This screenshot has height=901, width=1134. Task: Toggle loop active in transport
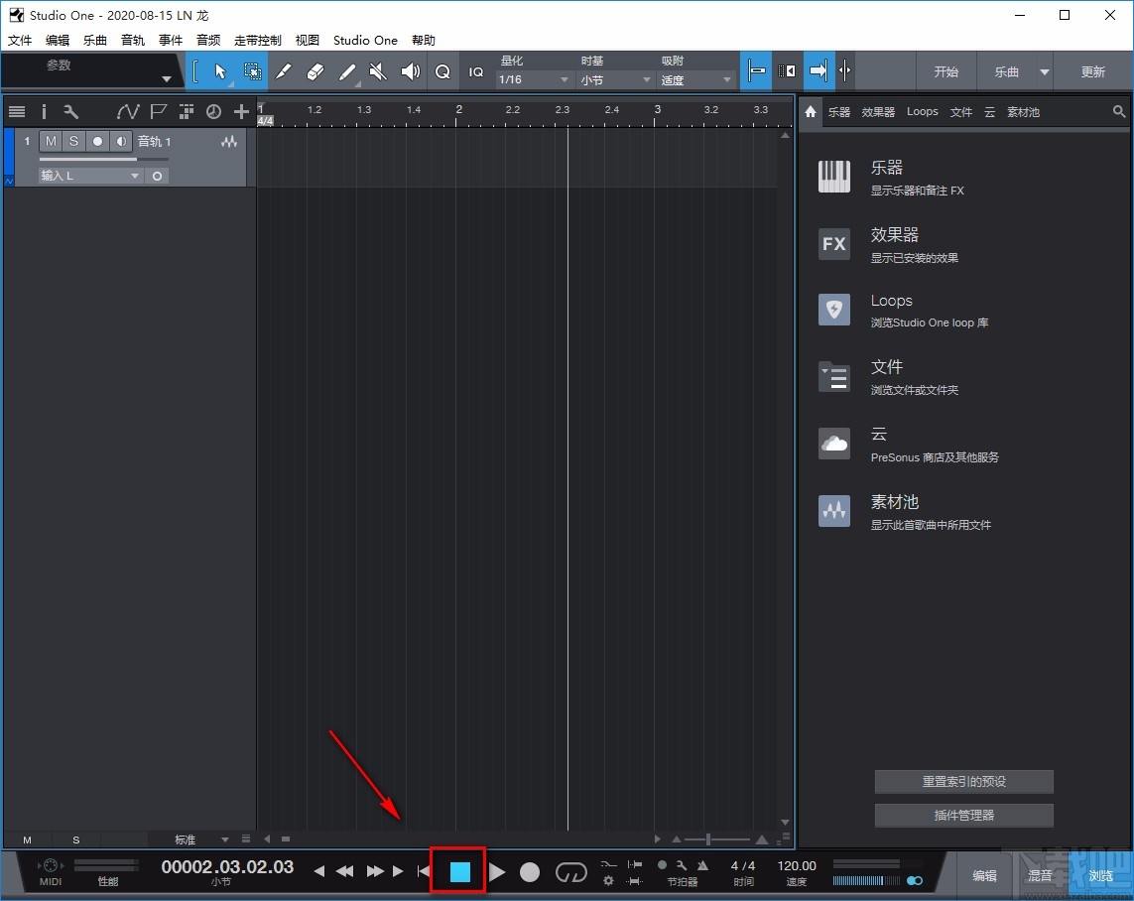click(570, 872)
